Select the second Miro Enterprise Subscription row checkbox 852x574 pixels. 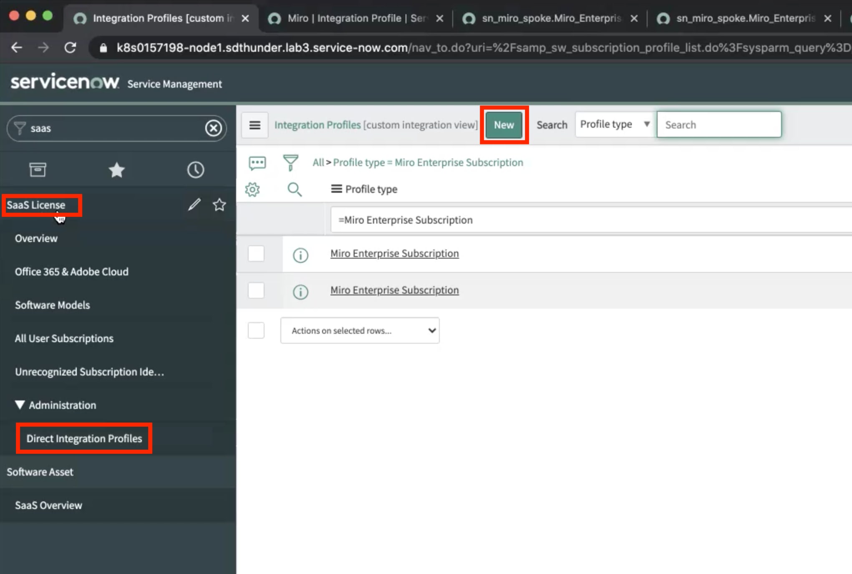[256, 290]
